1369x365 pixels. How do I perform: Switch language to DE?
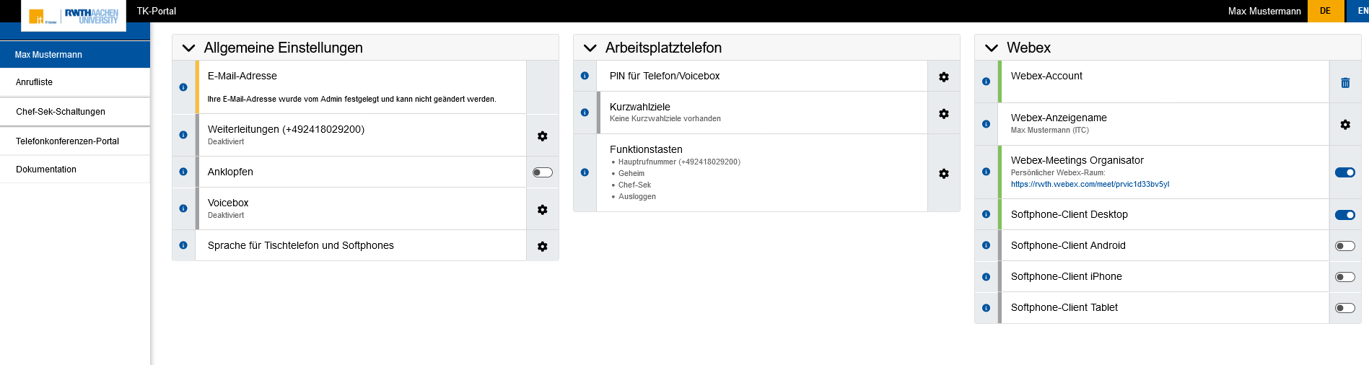point(1325,11)
